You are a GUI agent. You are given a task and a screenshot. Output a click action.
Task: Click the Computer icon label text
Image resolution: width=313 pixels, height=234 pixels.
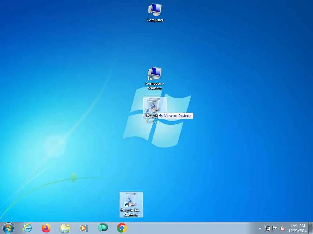pyautogui.click(x=155, y=20)
